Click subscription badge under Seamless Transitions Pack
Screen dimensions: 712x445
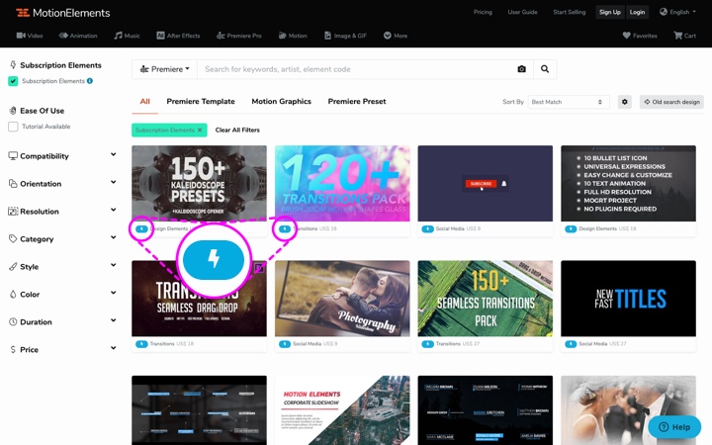coord(428,344)
